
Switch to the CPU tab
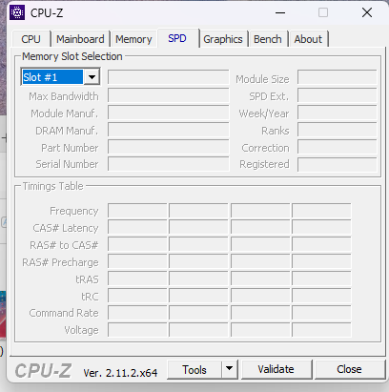coord(31,39)
